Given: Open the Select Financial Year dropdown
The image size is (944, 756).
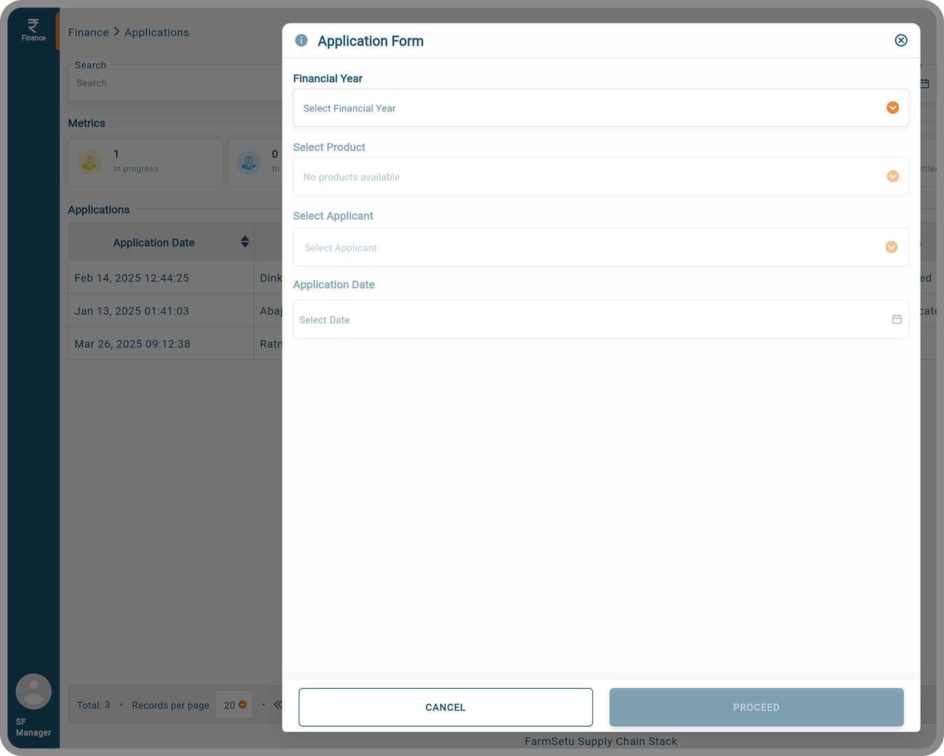Looking at the screenshot, I should coord(600,108).
